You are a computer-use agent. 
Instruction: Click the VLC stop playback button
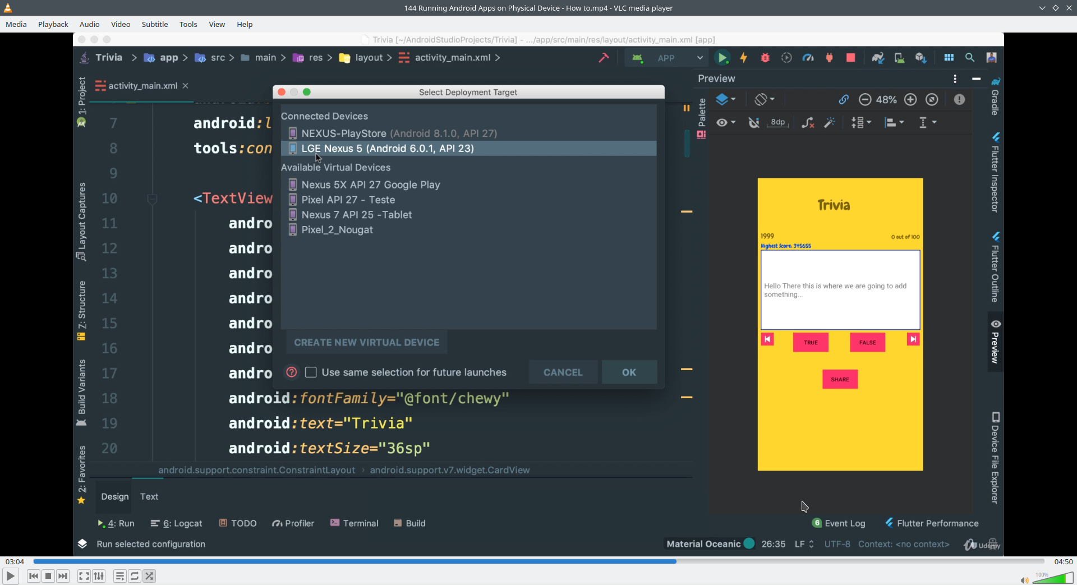pos(48,576)
